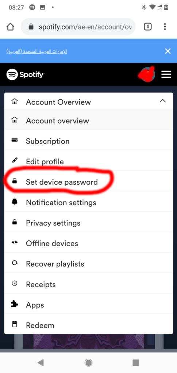
Task: Tap the puzzle piece Apps icon
Action: coord(15,305)
